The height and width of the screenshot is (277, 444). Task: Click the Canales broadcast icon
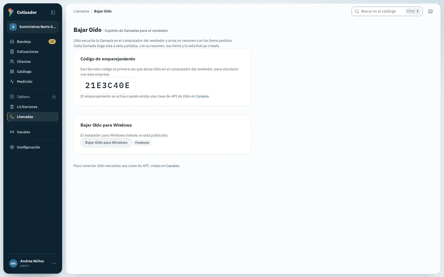[12, 132]
